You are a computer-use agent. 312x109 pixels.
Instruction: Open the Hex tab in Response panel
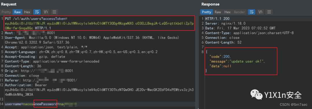coord(227,12)
